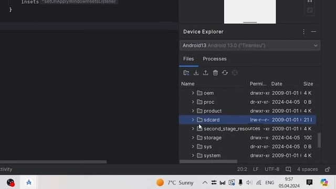Click the volume speaker tray icon

249,183
